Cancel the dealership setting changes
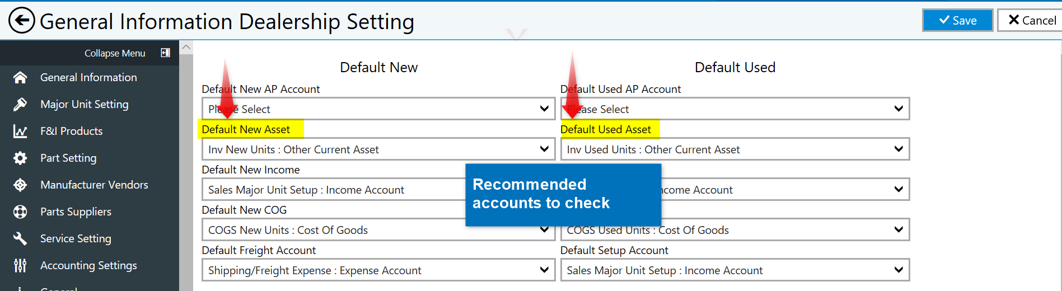 (x=1031, y=20)
